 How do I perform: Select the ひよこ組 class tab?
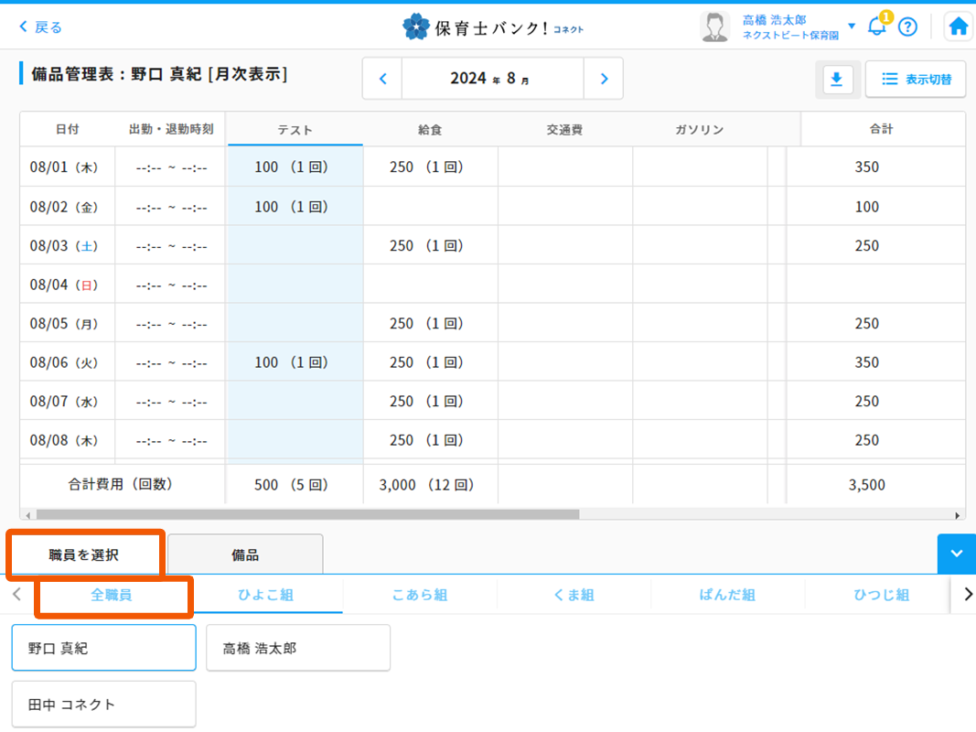[266, 595]
